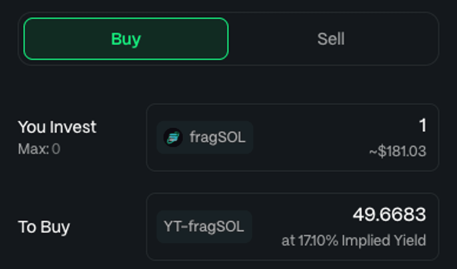Switch to the Sell tab
Screen dimensions: 457x269
tap(331, 39)
